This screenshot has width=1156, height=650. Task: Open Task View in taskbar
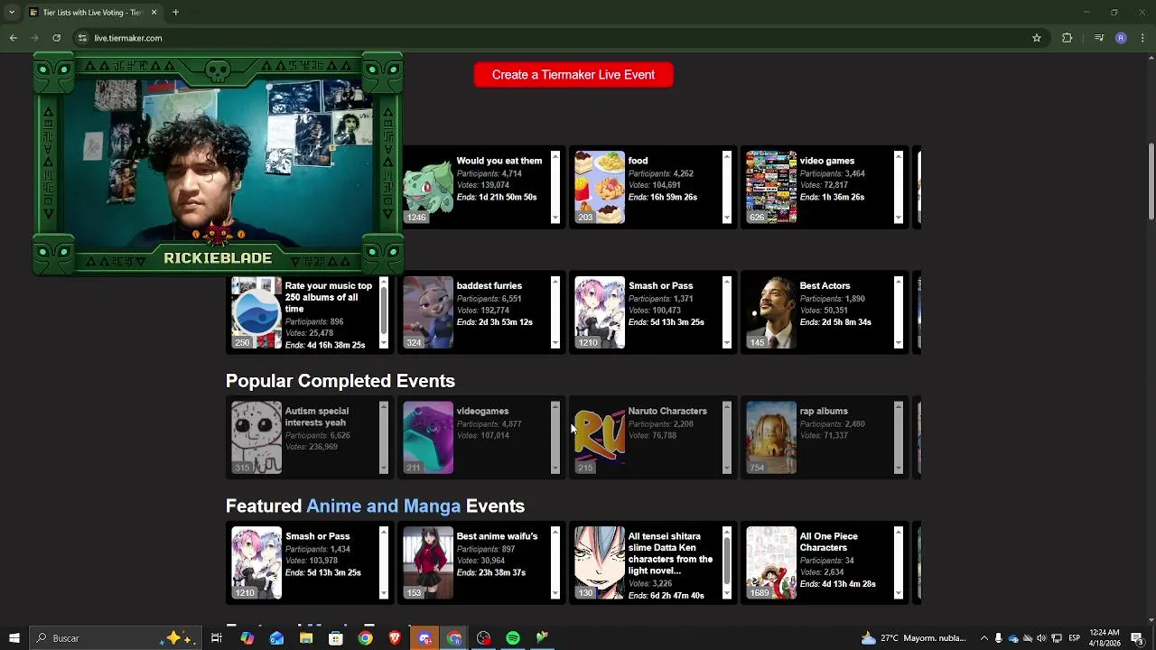click(x=217, y=638)
